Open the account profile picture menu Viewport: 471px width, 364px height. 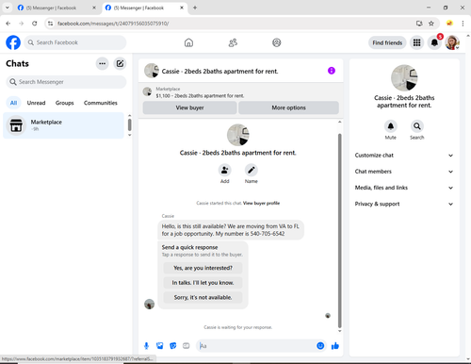pos(452,42)
